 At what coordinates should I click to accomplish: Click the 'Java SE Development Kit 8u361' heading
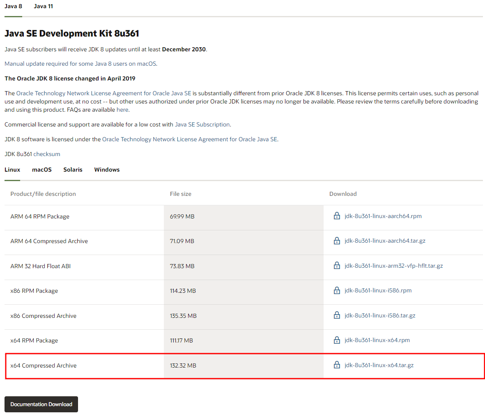pos(71,33)
